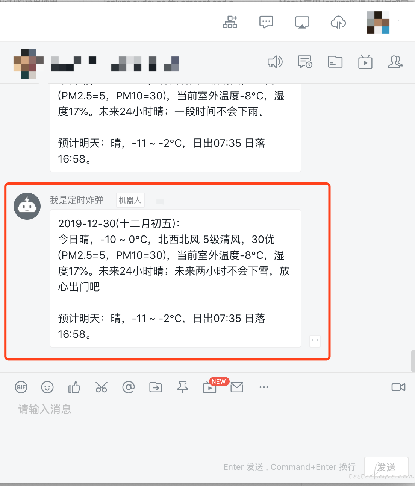Click the robot avatar of 我是定时炸弹
The image size is (415, 486).
click(x=27, y=206)
